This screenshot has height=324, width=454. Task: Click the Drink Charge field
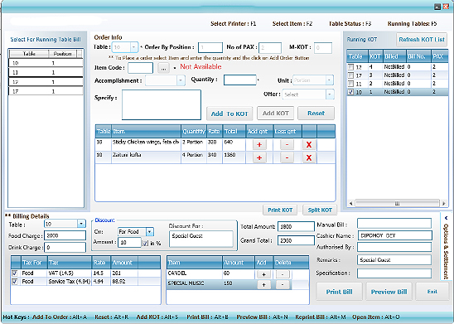point(65,247)
